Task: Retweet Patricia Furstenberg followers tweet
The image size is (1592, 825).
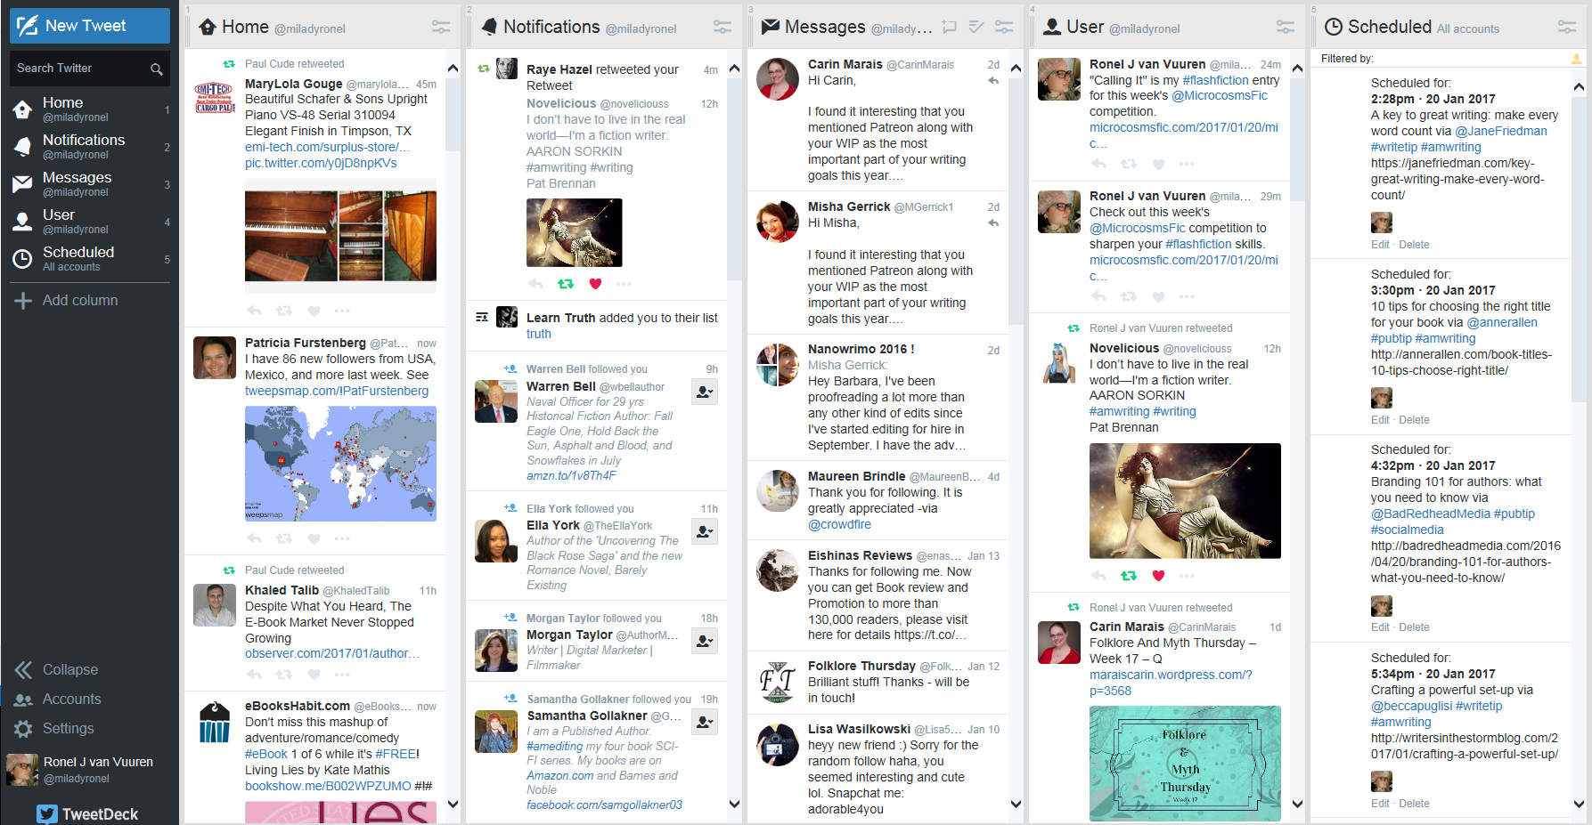Action: [284, 538]
